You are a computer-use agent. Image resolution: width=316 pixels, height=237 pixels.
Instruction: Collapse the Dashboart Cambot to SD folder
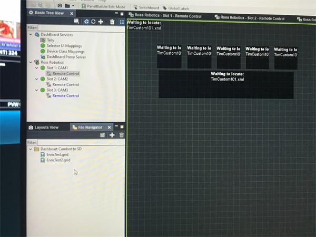(x=31, y=149)
